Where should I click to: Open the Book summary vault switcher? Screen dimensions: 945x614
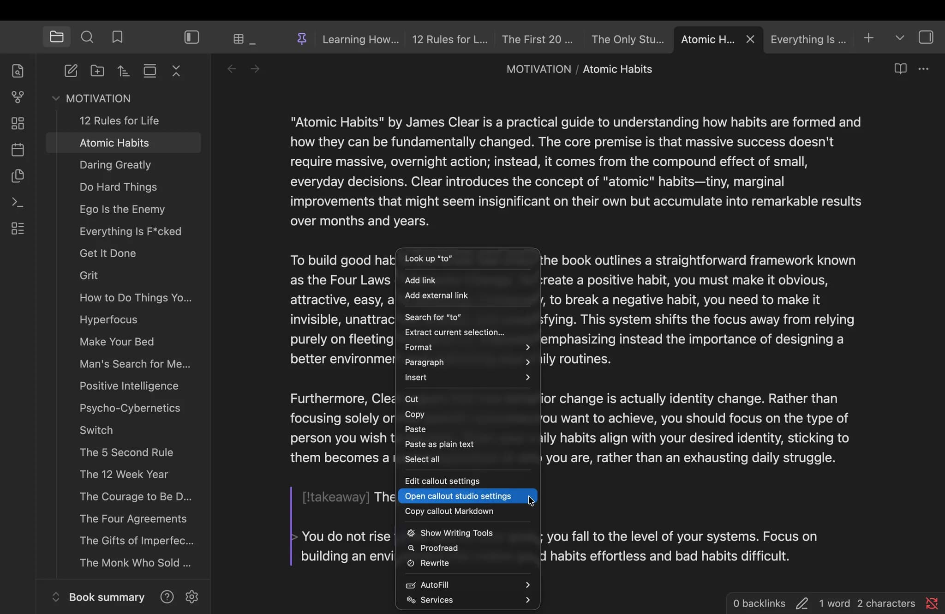click(98, 597)
